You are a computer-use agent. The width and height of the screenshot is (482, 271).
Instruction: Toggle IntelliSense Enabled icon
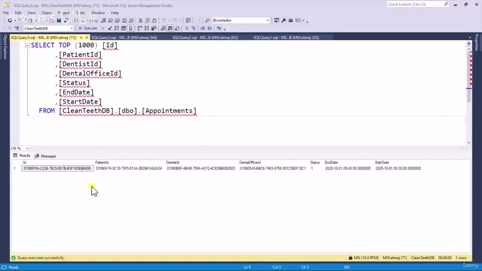(x=131, y=28)
